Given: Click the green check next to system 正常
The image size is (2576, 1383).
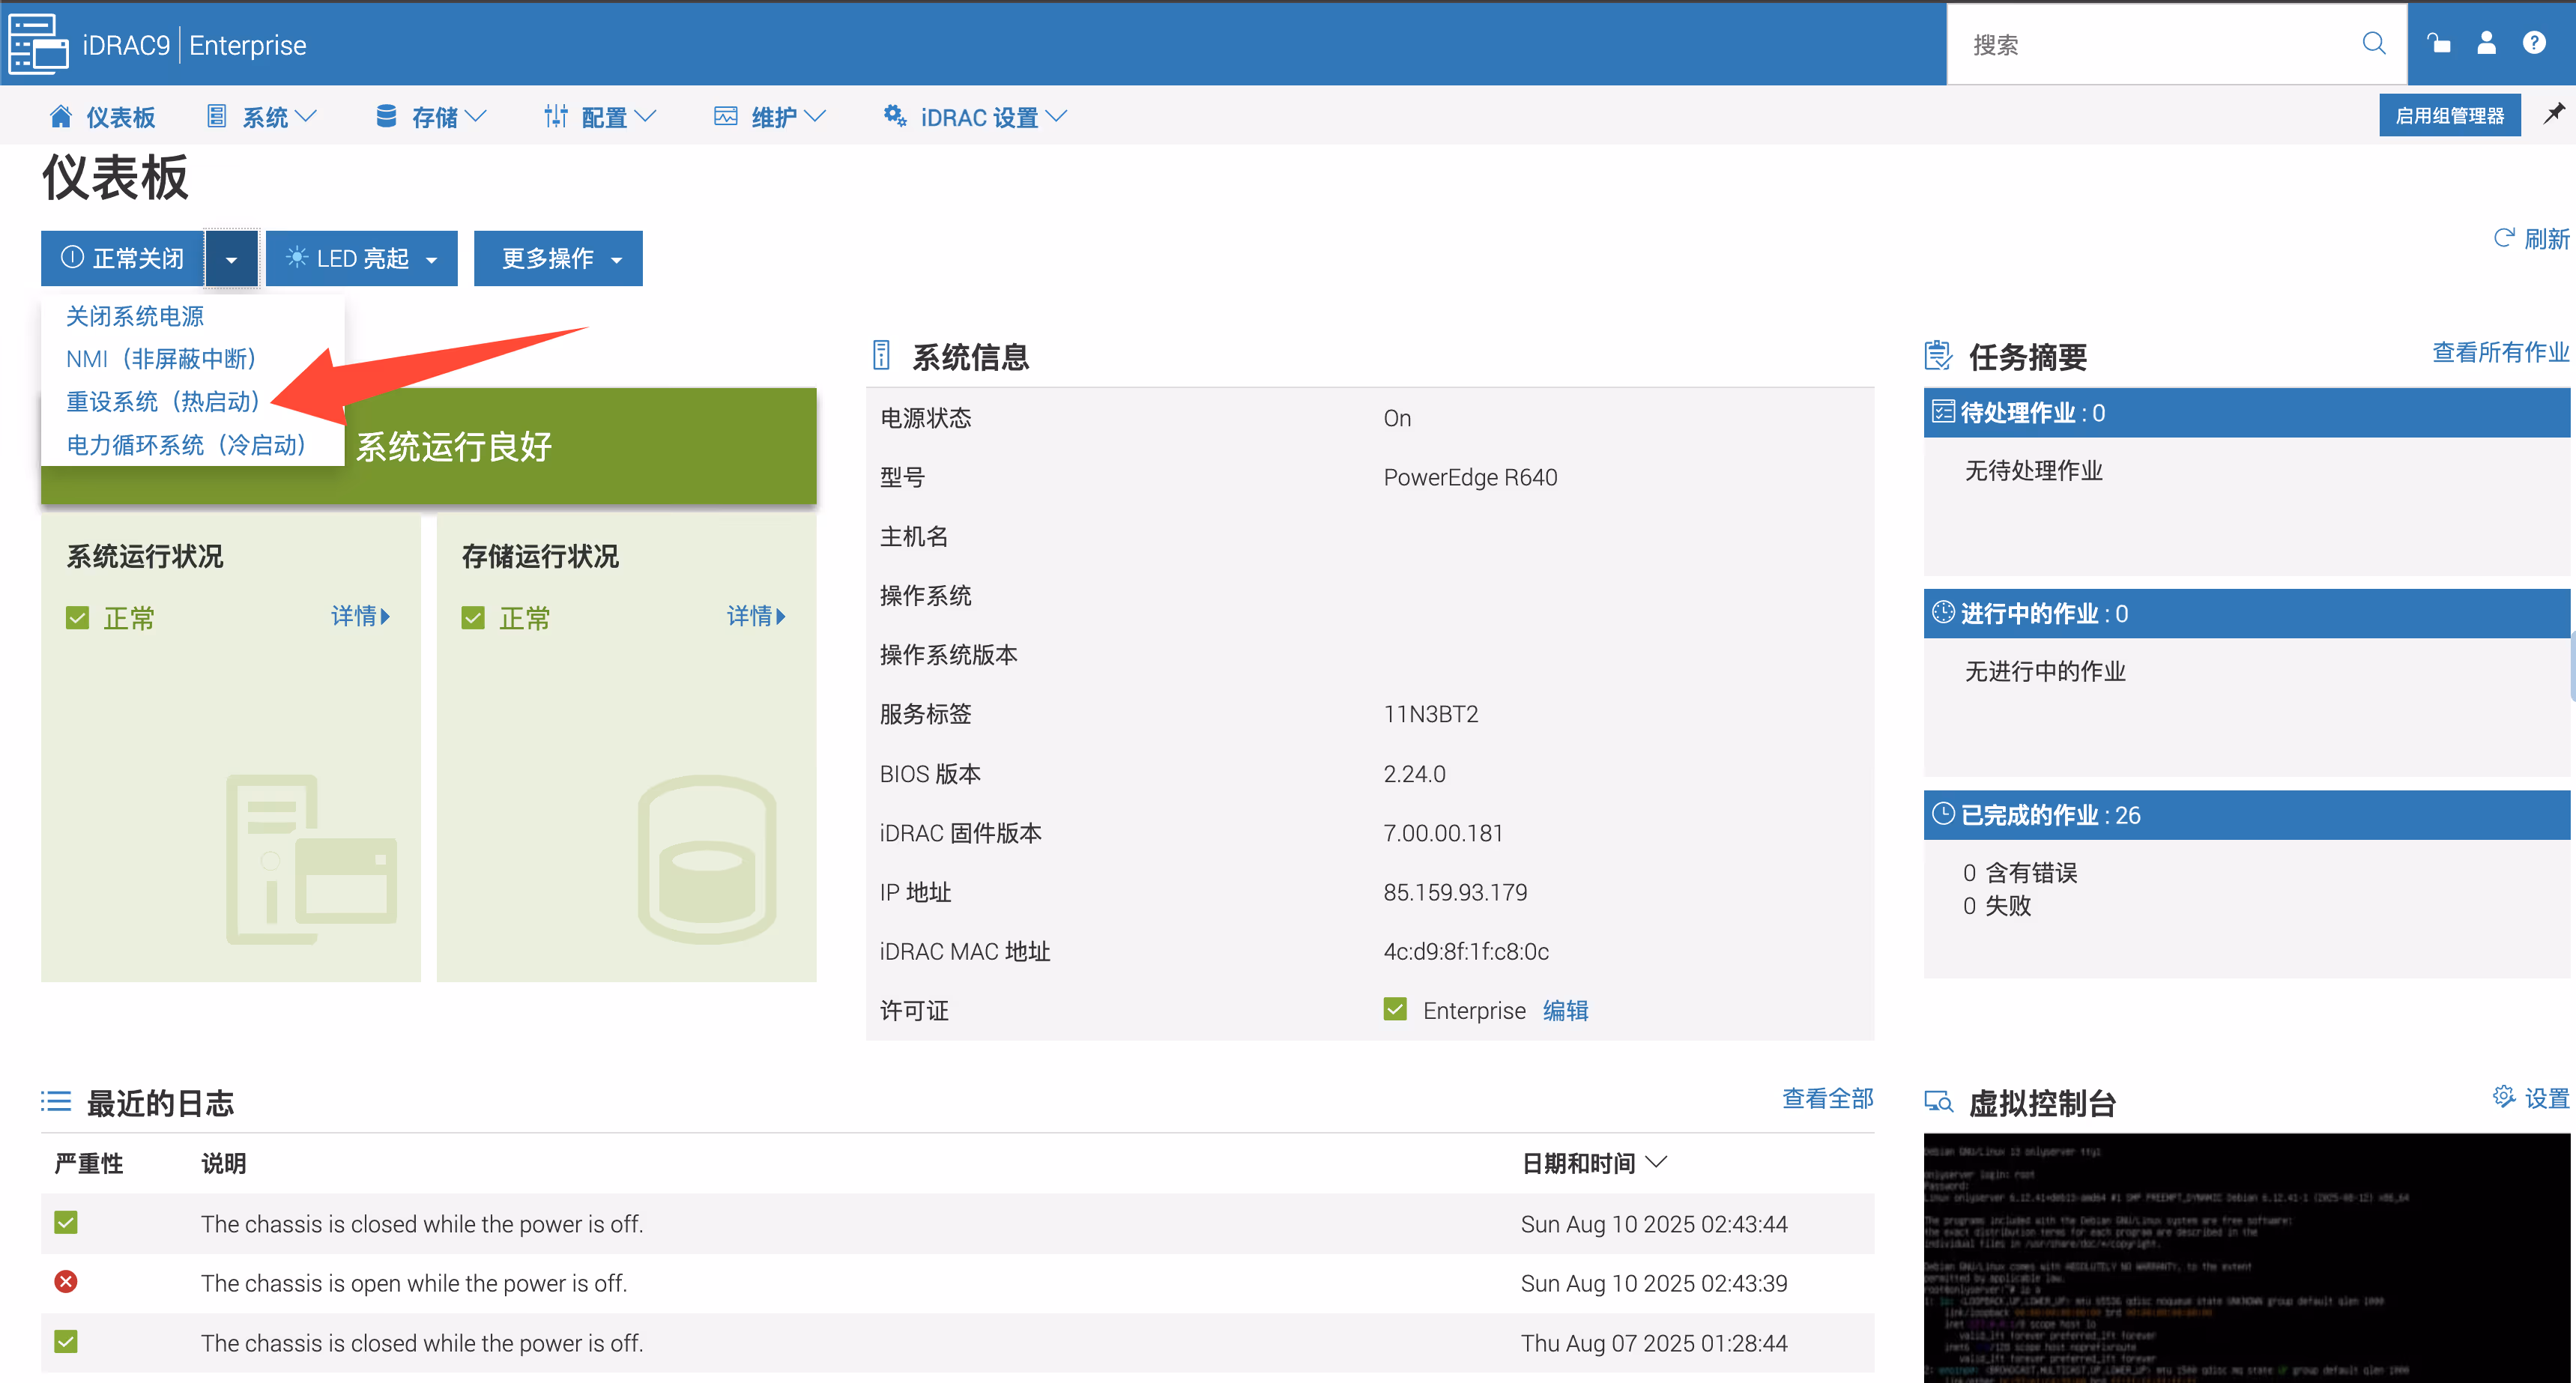Looking at the screenshot, I should pyautogui.click(x=77, y=618).
